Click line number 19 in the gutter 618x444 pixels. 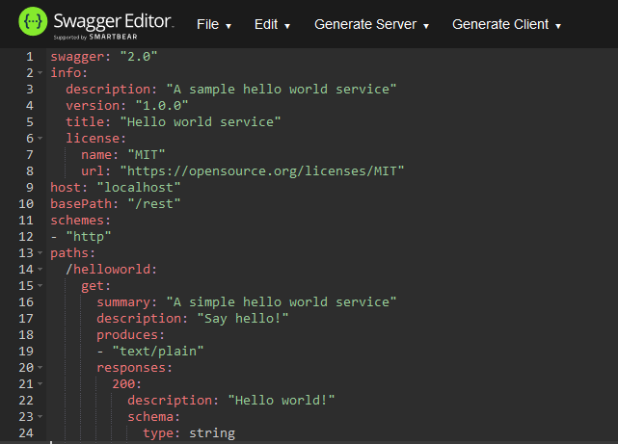[x=26, y=352]
